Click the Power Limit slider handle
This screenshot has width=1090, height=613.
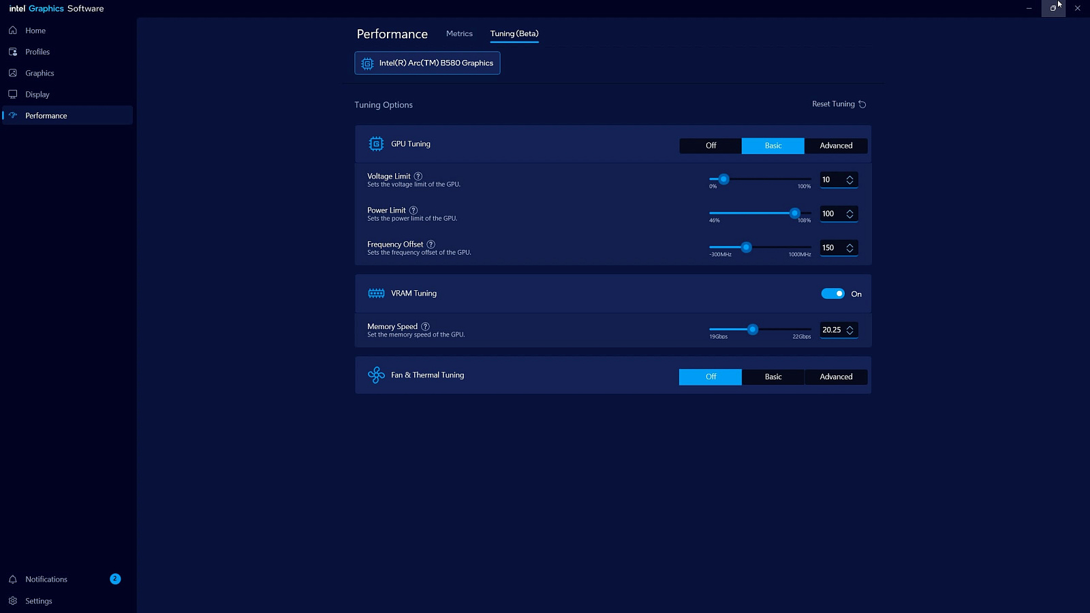coord(794,213)
